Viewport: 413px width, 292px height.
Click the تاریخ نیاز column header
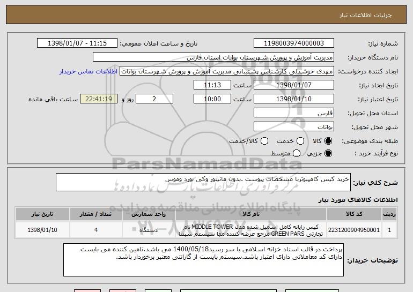point(42,214)
